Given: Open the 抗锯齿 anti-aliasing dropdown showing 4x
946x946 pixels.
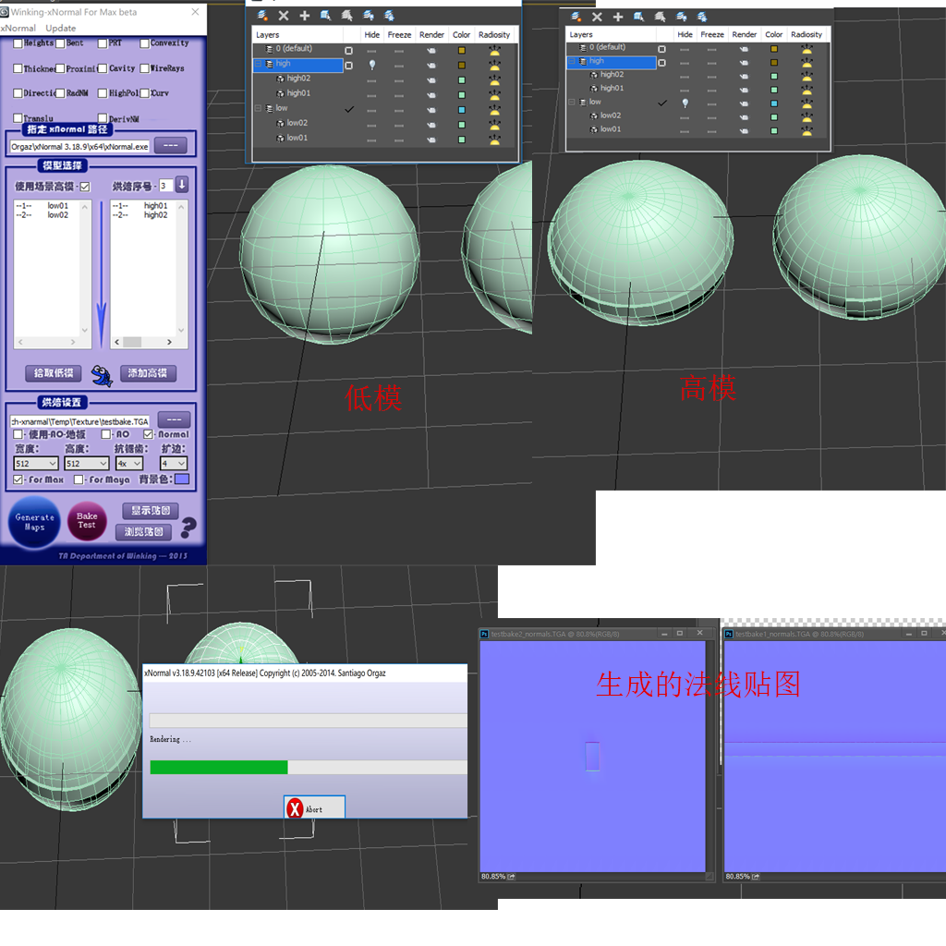Looking at the screenshot, I should (129, 464).
